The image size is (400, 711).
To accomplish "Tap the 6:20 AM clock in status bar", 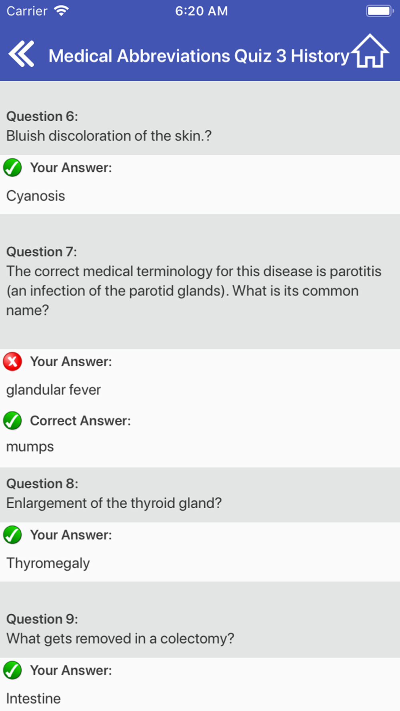I will 202,11.
